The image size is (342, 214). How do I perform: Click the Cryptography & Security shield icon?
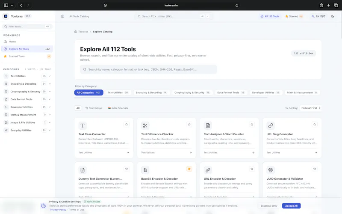click(6, 92)
